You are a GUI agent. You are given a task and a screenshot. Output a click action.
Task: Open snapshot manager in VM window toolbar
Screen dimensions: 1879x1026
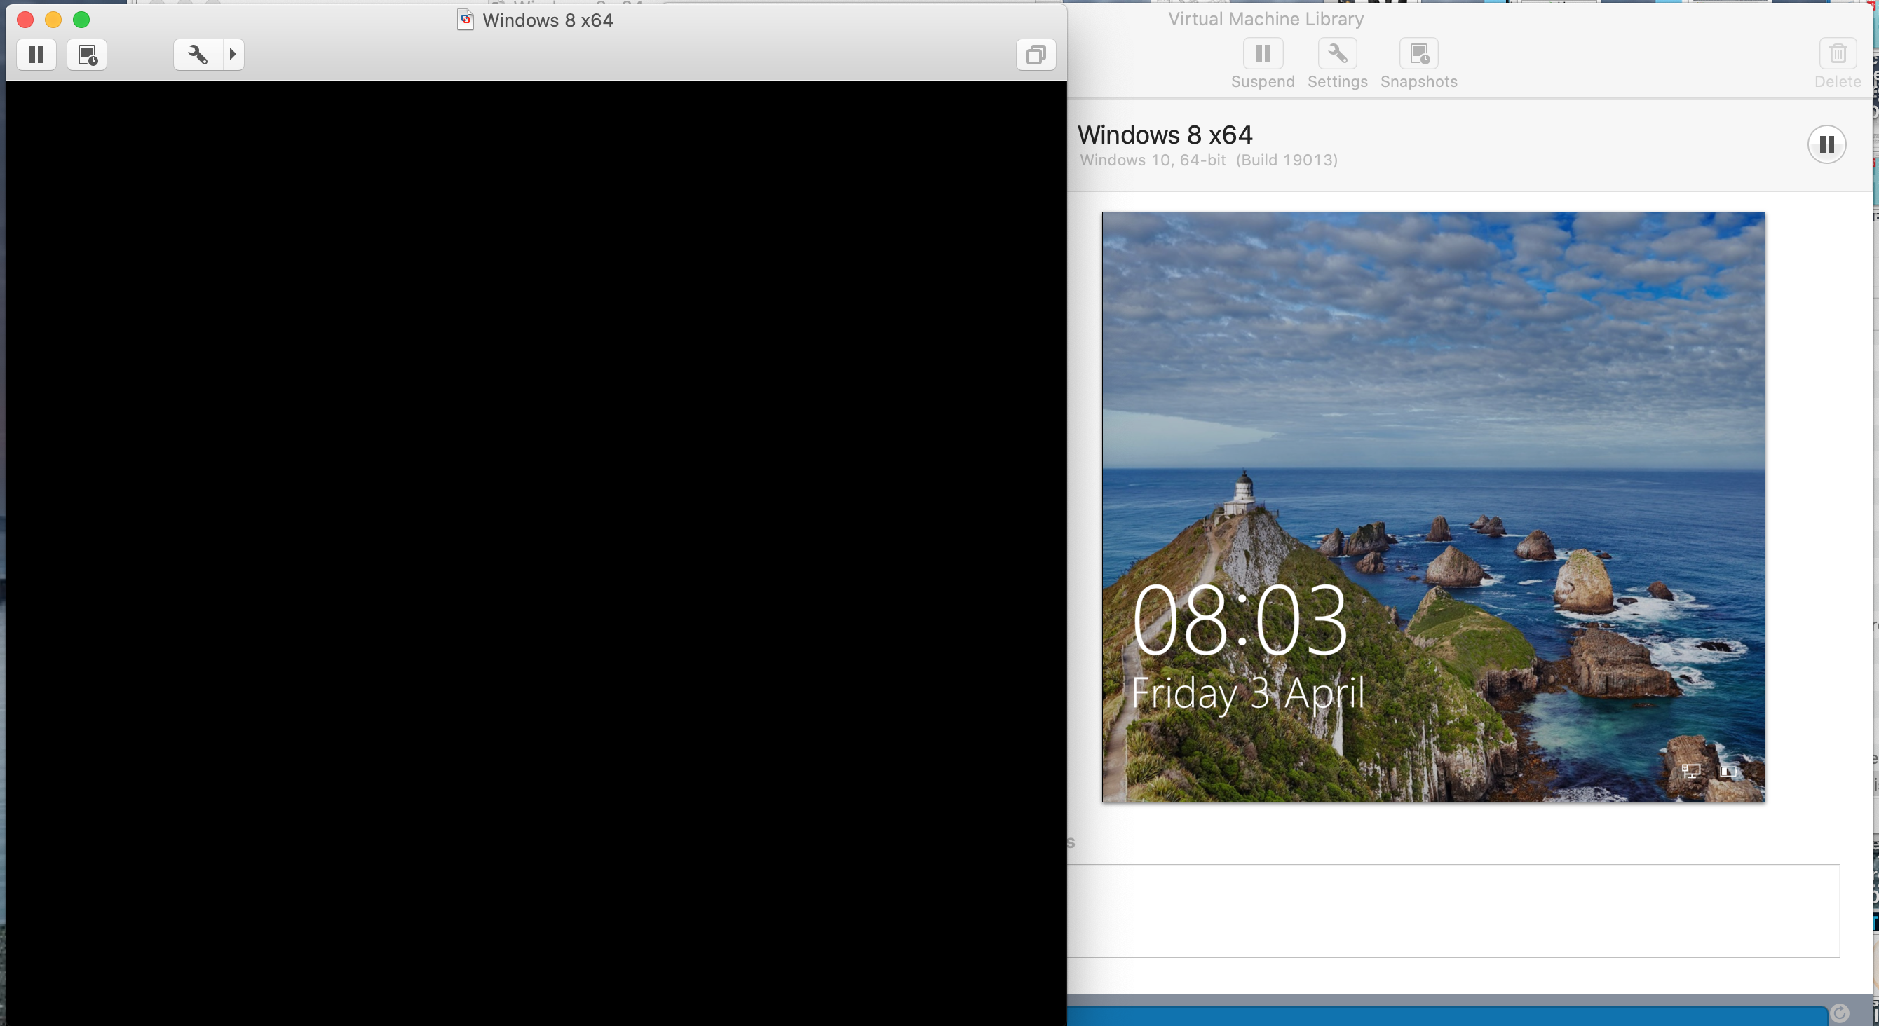[87, 55]
